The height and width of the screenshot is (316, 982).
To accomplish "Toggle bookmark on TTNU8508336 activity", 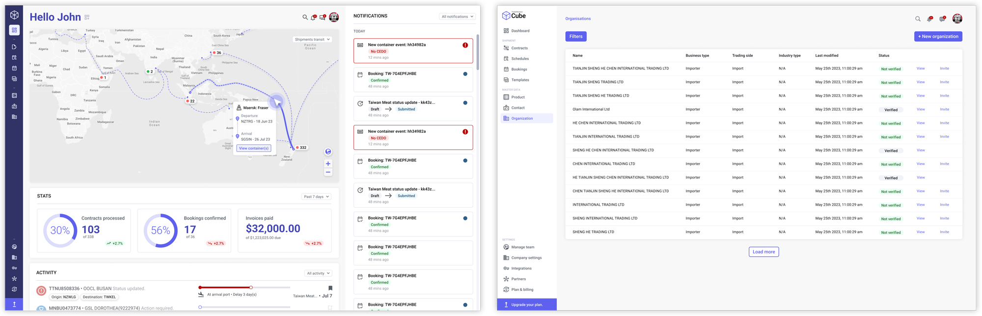I will (x=330, y=288).
